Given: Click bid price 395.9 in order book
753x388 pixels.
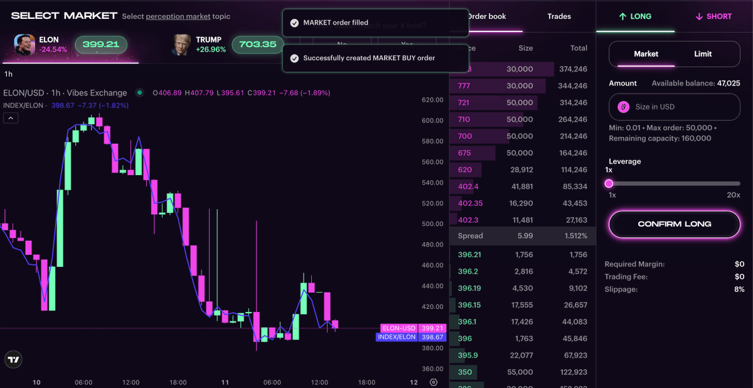Looking at the screenshot, I should tap(467, 355).
